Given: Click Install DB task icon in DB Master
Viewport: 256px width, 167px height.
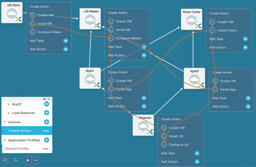Looking at the screenshot, I should tap(111, 30).
